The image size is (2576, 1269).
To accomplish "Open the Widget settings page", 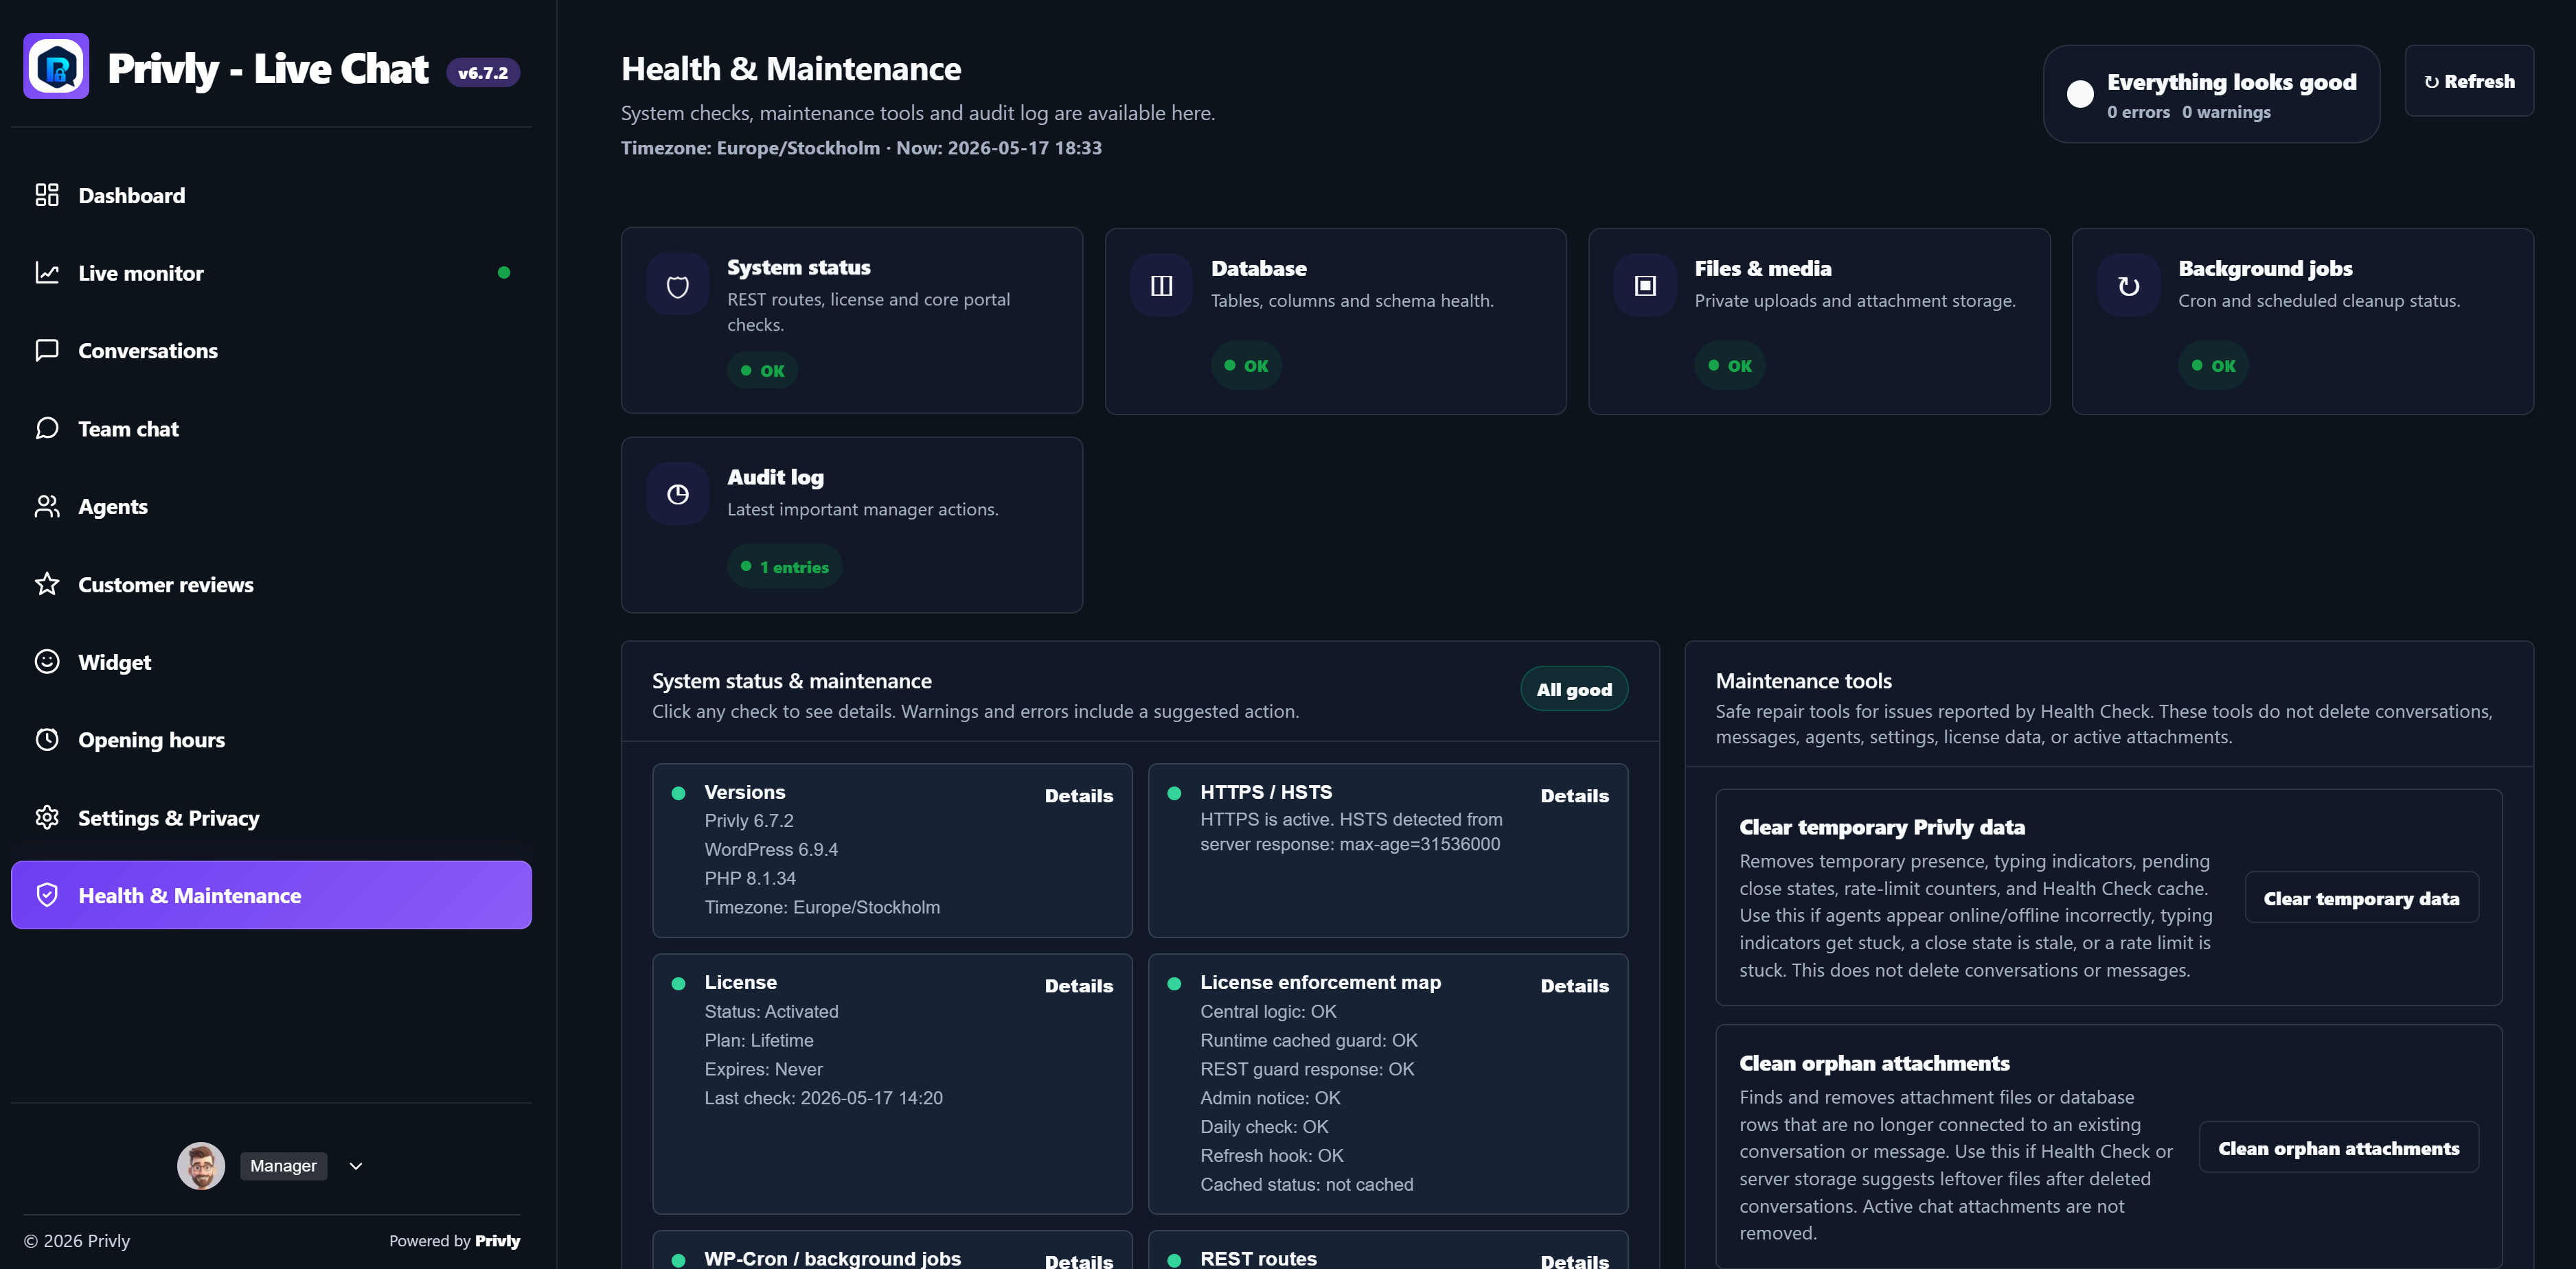I will tap(271, 662).
